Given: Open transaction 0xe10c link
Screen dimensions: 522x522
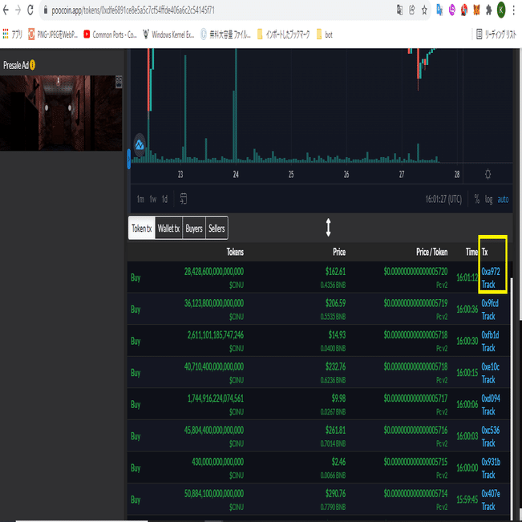Looking at the screenshot, I should (491, 366).
